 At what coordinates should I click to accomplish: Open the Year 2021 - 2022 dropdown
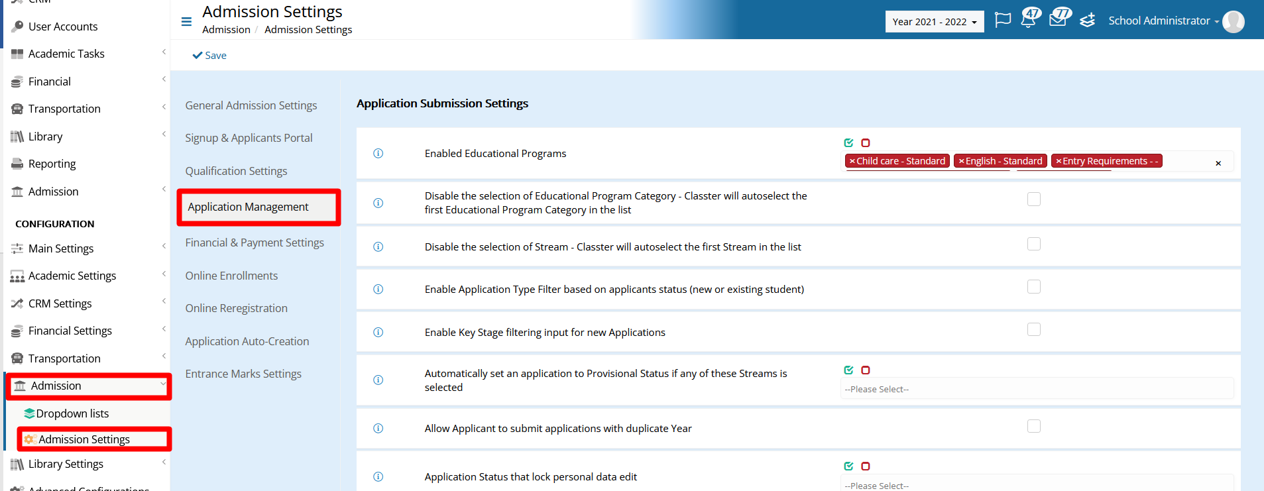935,21
